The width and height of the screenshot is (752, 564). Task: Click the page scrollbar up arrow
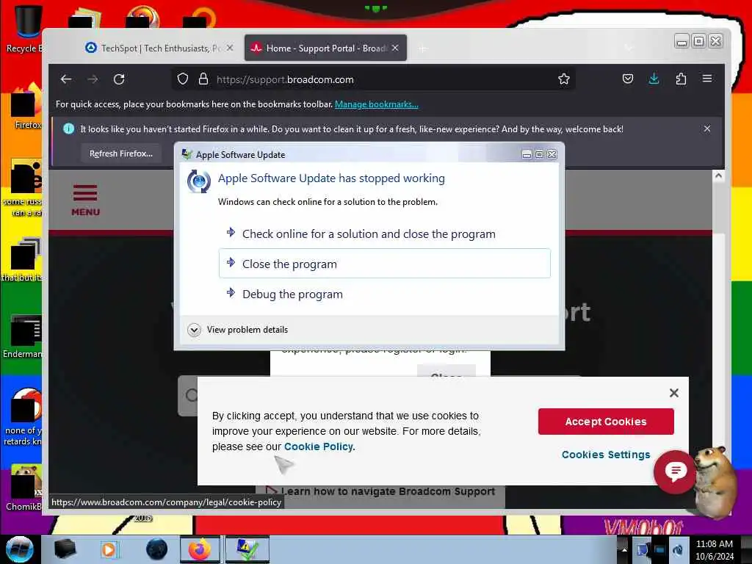tap(718, 176)
